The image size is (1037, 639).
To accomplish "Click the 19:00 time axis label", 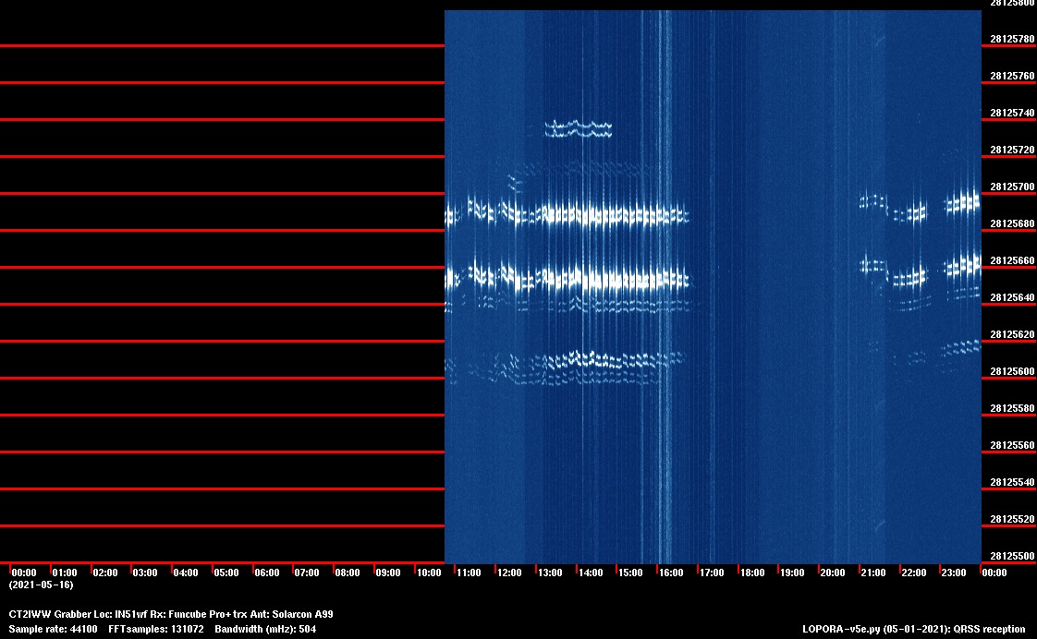I will tap(792, 573).
